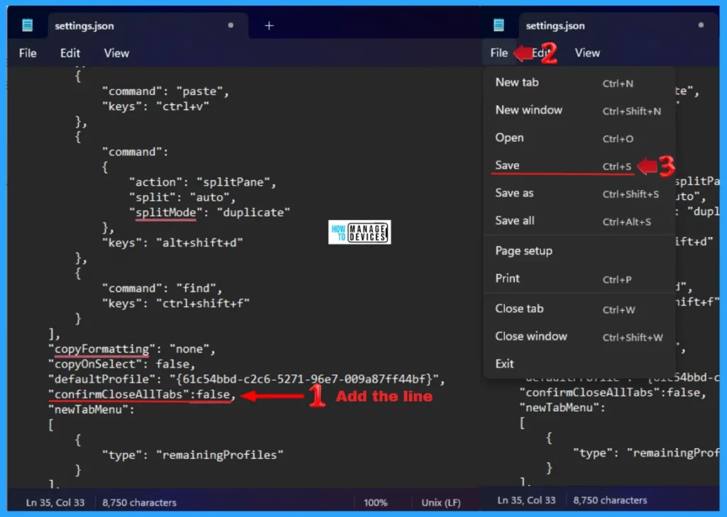Select the settings.json tab in right window

coord(619,26)
